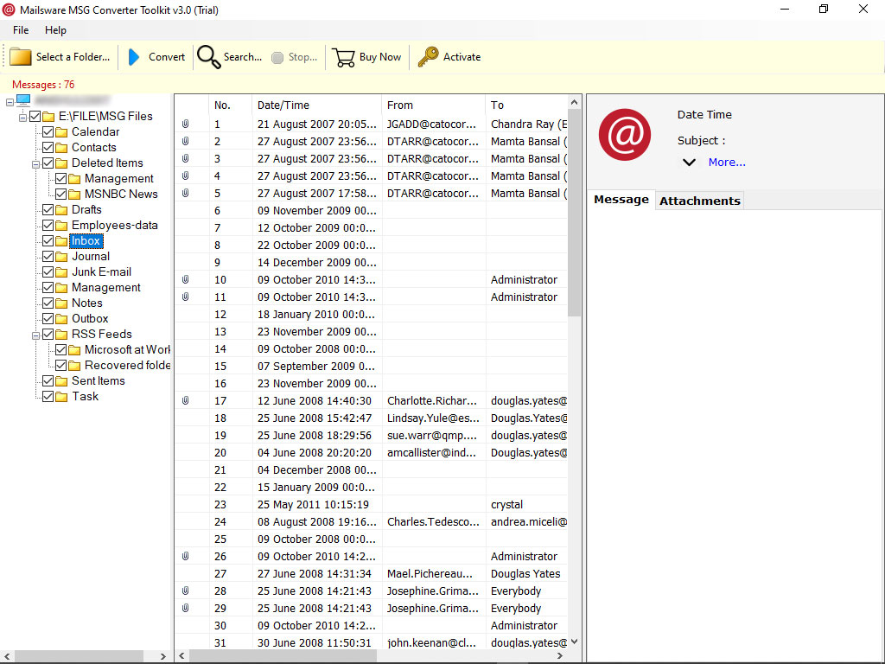The height and width of the screenshot is (664, 885).
Task: Sort list by From column header
Action: pyautogui.click(x=433, y=105)
